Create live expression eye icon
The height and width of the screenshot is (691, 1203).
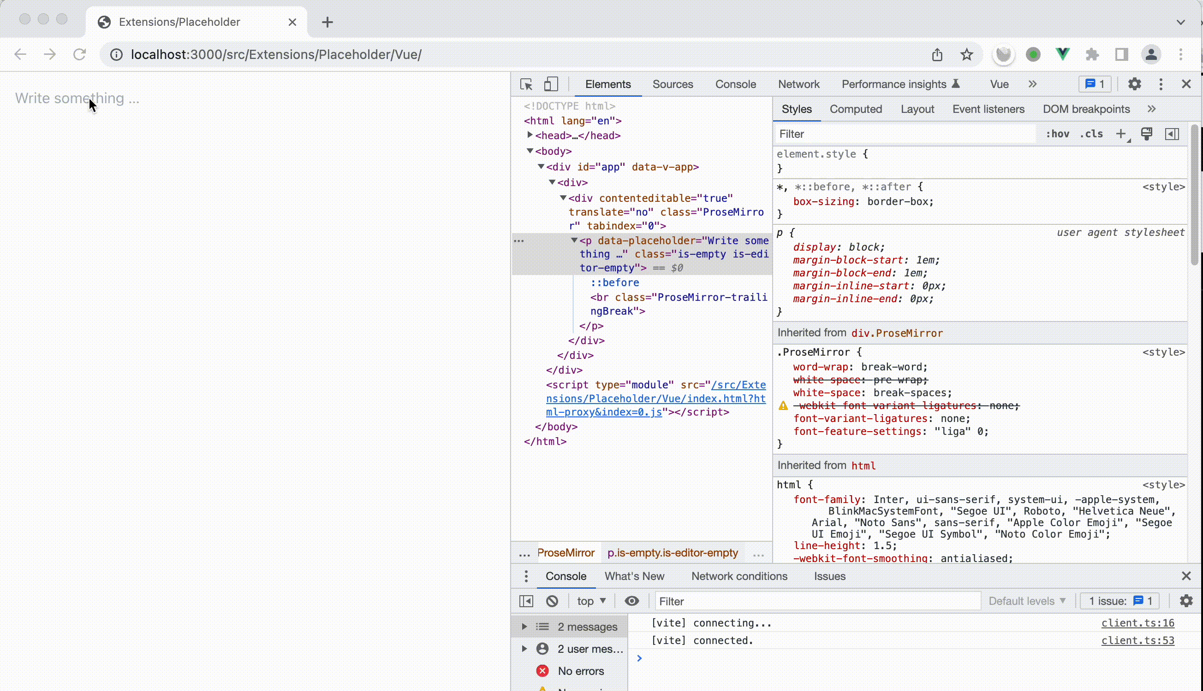click(x=631, y=601)
